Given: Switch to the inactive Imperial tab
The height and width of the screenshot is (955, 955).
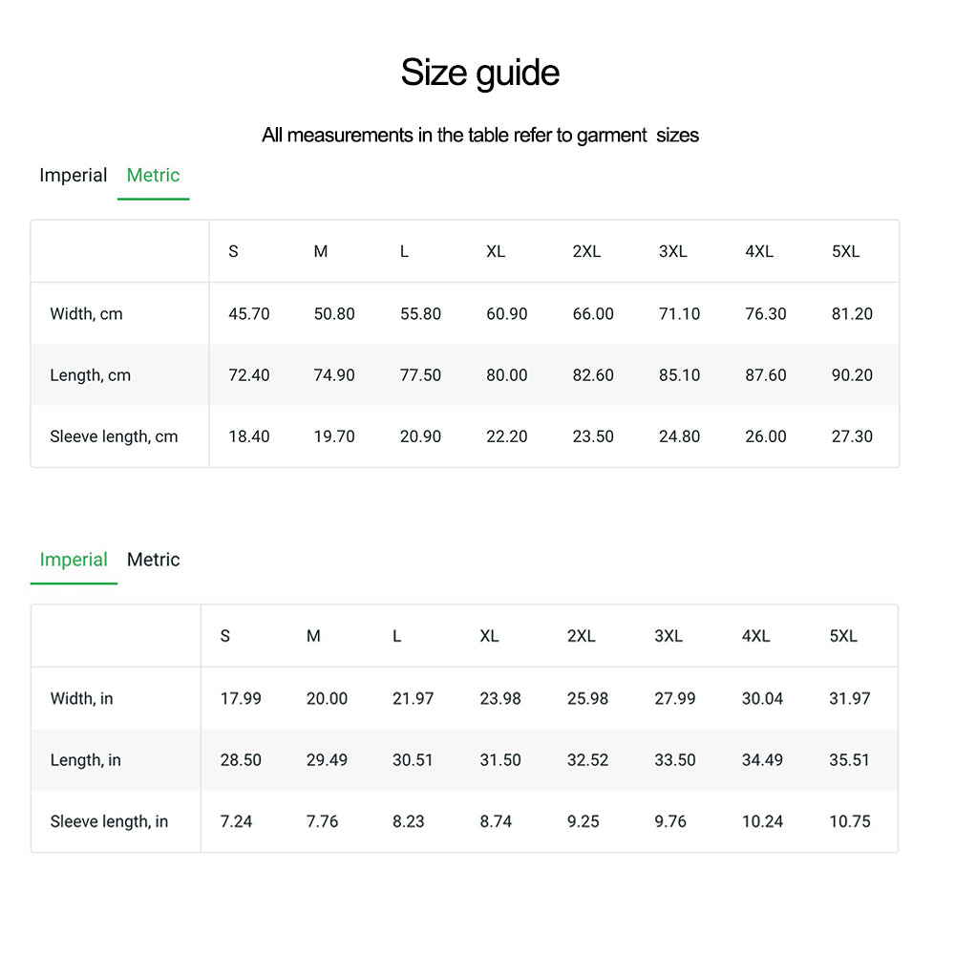Looking at the screenshot, I should point(73,176).
